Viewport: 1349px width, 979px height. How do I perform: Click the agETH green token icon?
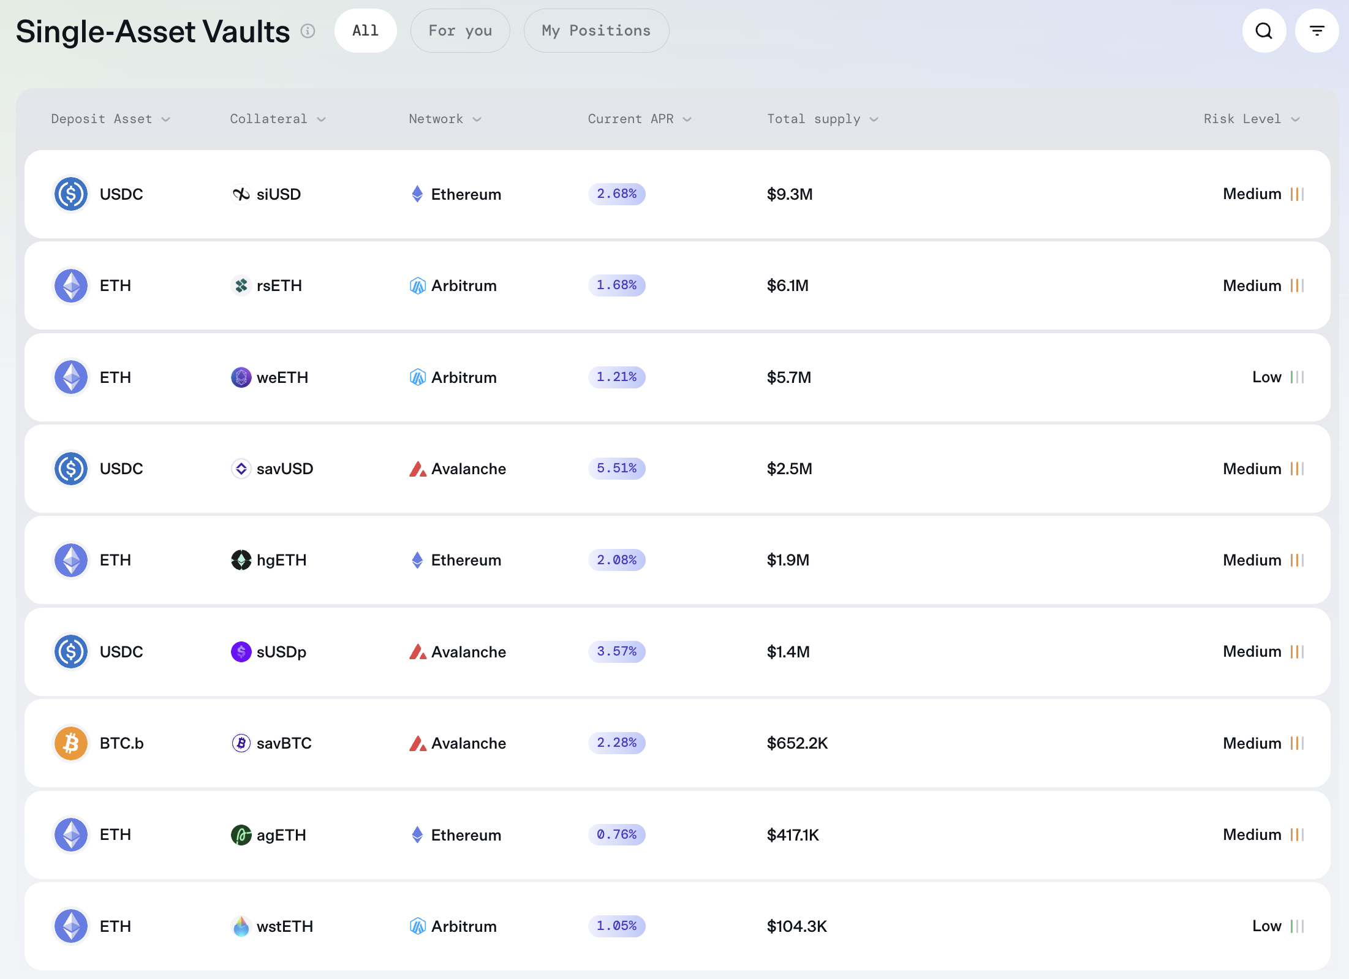(241, 835)
